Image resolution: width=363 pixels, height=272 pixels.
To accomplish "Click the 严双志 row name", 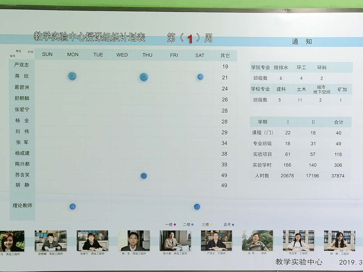I will click(x=22, y=65).
